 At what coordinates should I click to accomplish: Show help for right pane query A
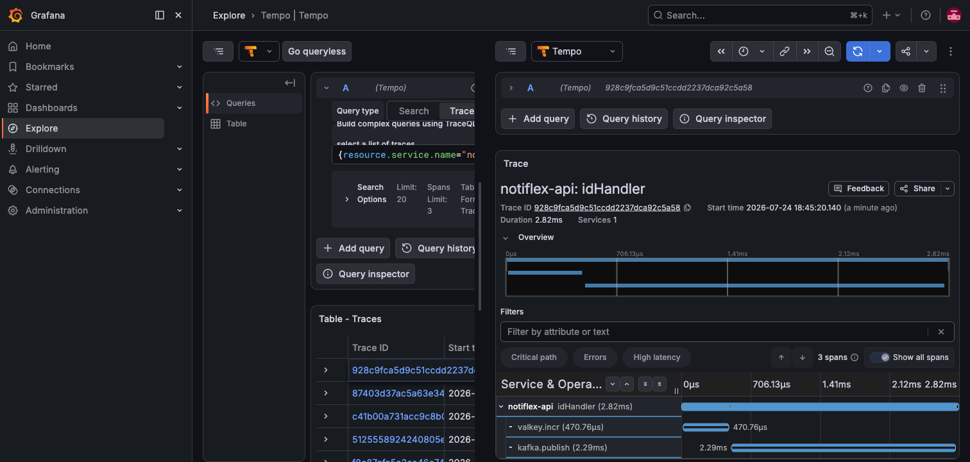point(868,88)
